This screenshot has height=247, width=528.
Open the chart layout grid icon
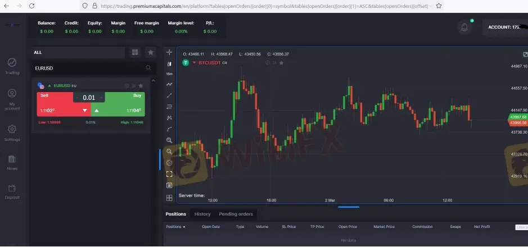click(169, 198)
